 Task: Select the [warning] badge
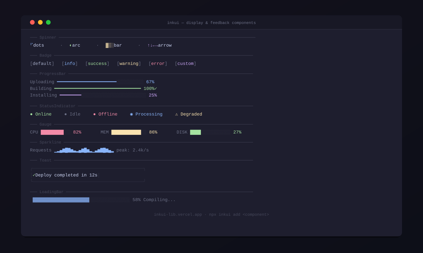[x=129, y=64]
